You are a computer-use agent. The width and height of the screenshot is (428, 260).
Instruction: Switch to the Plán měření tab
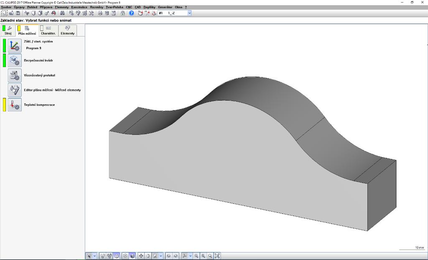coord(27,30)
